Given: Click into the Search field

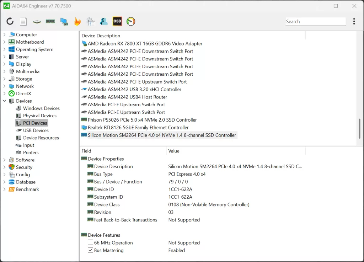Looking at the screenshot, I should point(316,22).
